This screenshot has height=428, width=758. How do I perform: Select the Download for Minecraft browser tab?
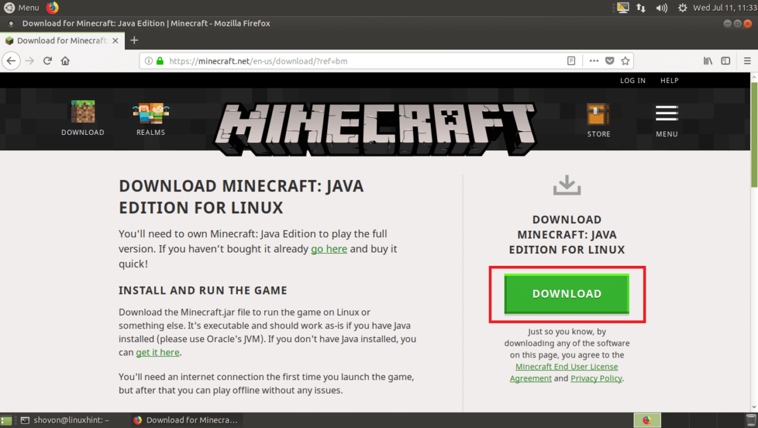point(63,41)
